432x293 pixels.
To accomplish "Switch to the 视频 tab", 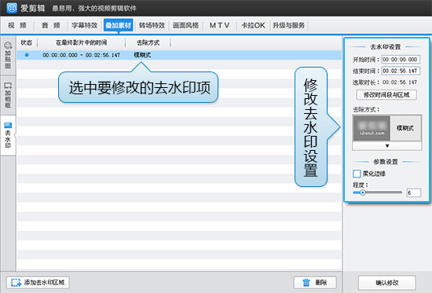I will 17,25.
